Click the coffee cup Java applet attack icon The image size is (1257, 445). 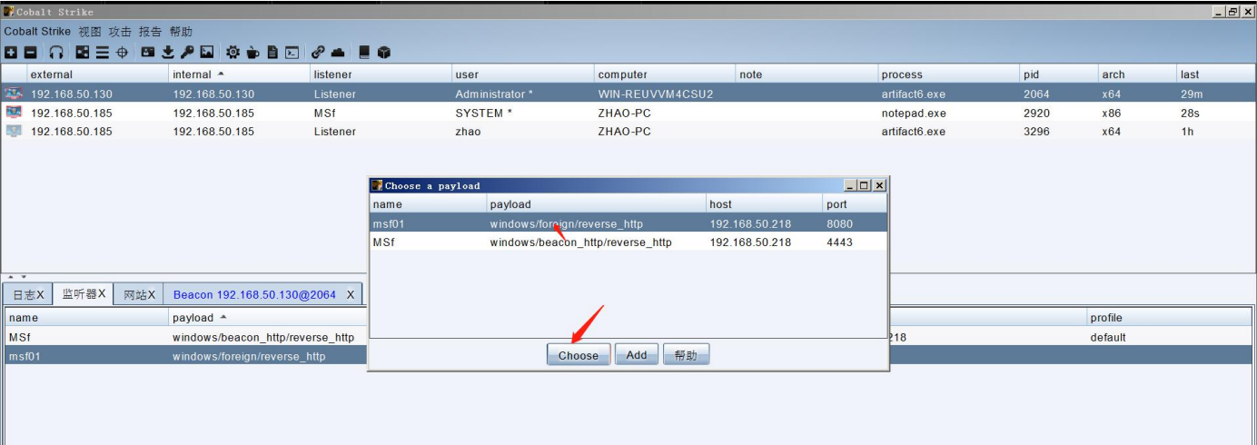(252, 53)
